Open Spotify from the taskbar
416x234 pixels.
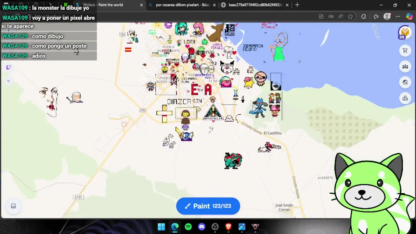pos(188,227)
